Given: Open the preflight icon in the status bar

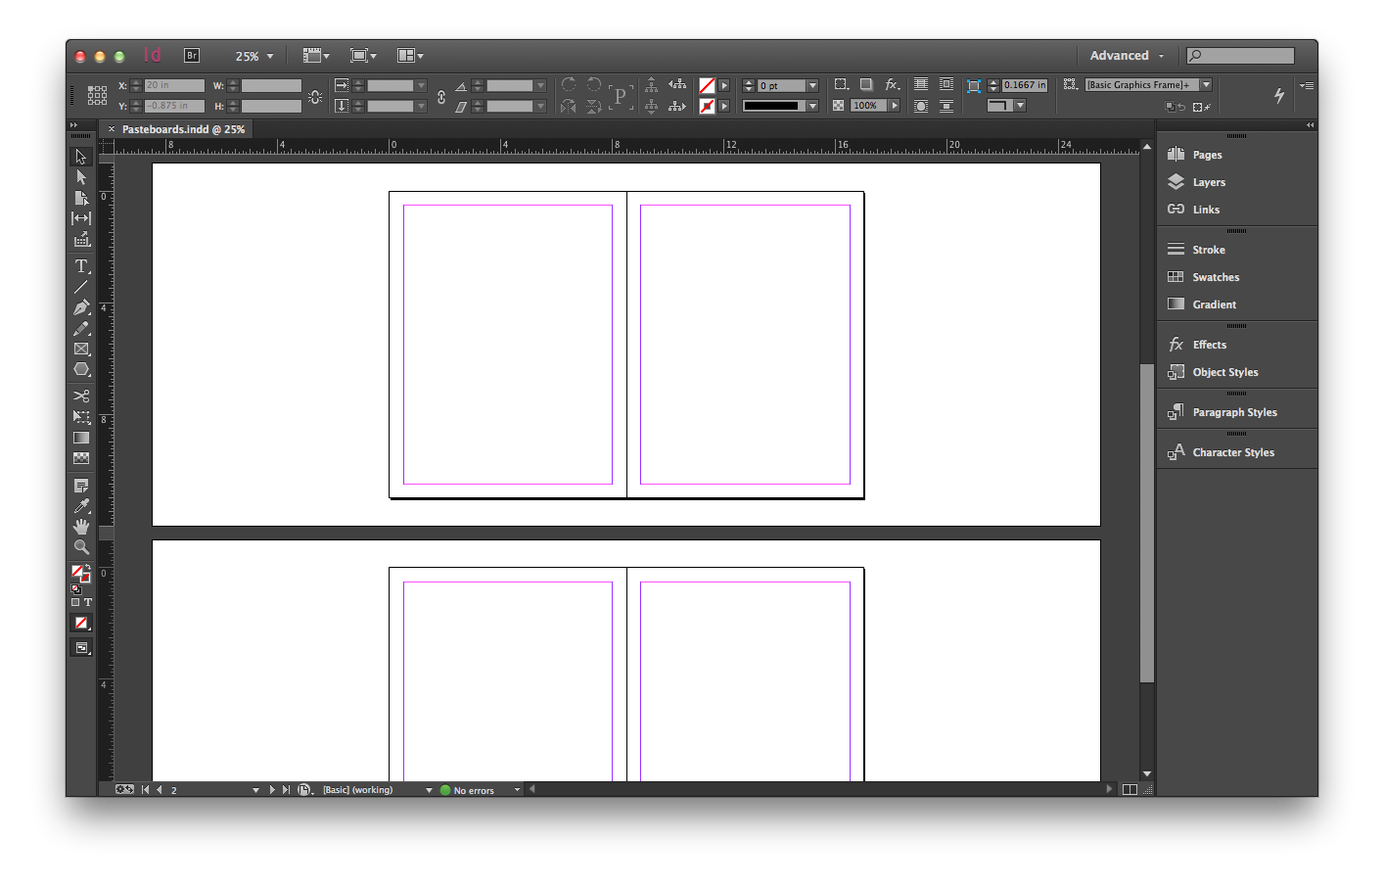Looking at the screenshot, I should [x=304, y=790].
